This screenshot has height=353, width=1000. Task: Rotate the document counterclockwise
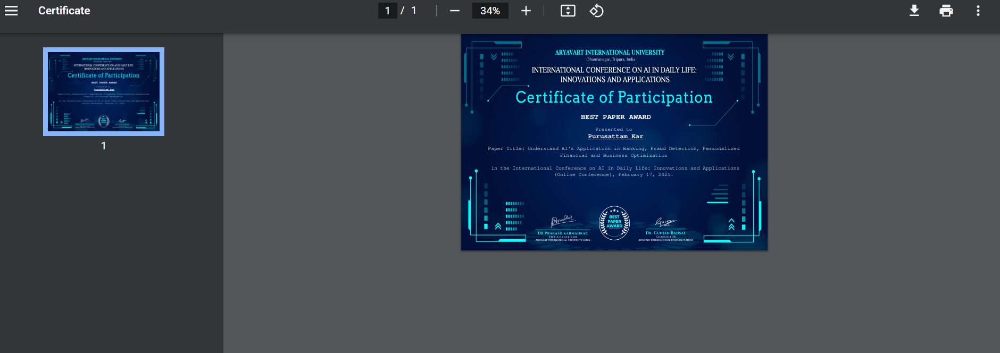click(x=596, y=11)
